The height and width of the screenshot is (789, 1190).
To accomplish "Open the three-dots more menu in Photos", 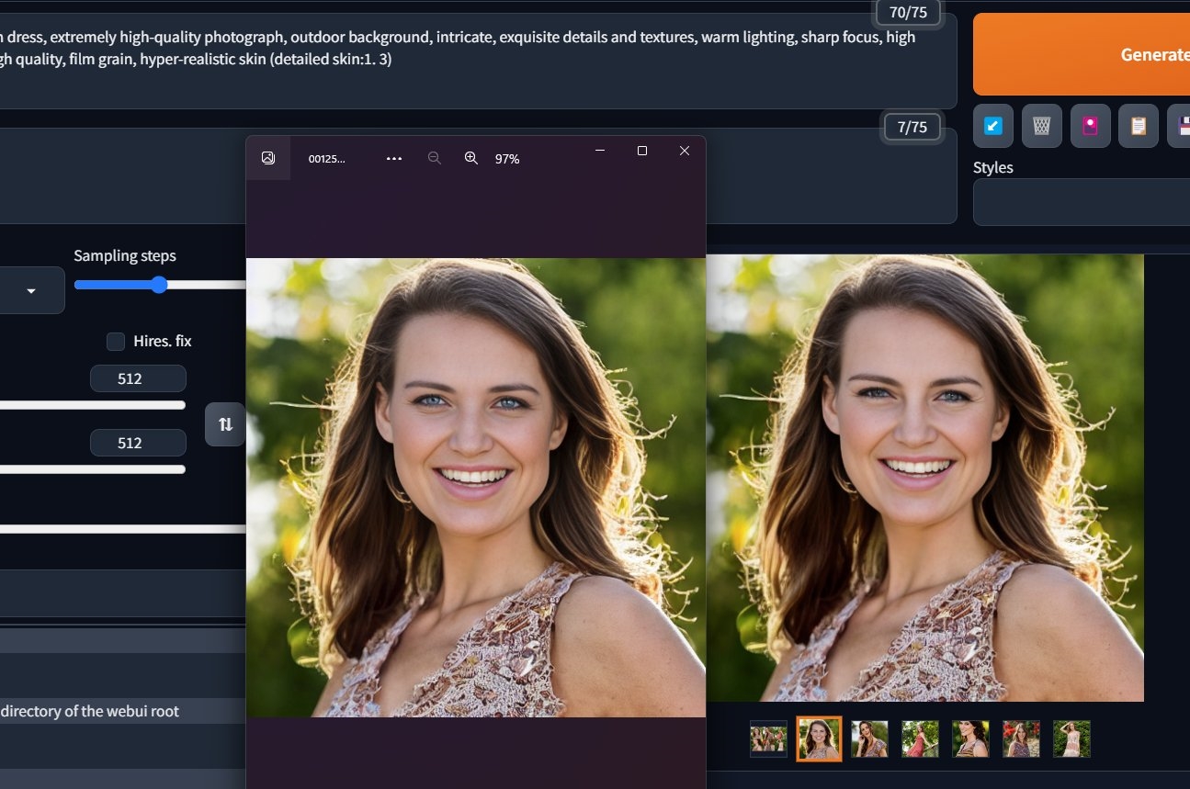I will point(394,158).
